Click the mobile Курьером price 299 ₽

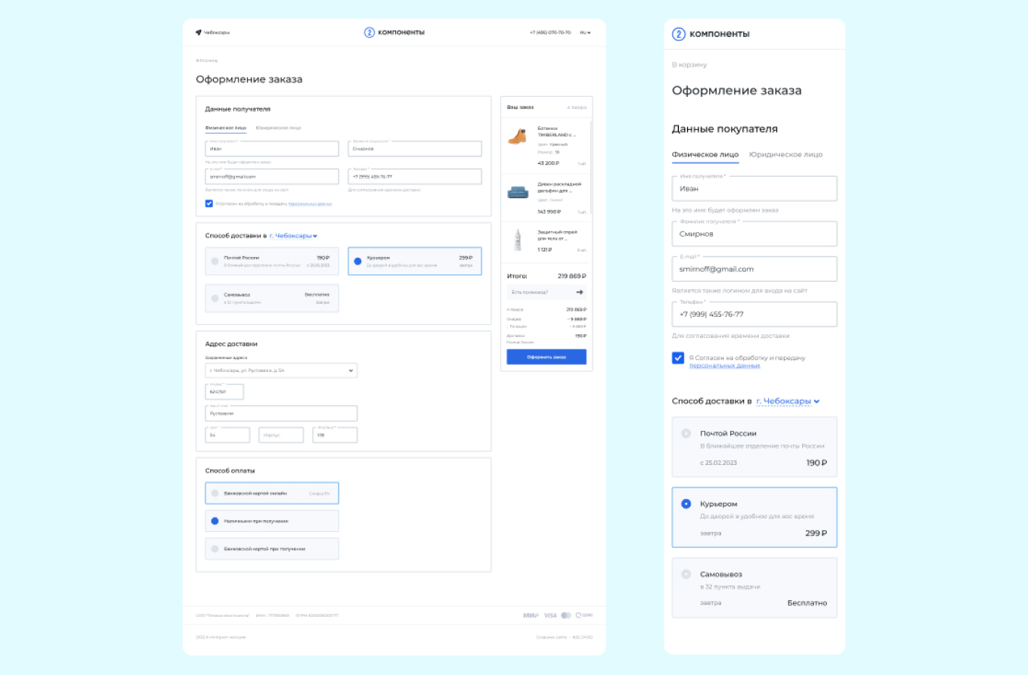coord(816,533)
